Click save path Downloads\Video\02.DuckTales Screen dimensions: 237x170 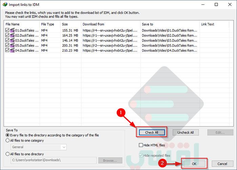point(170,35)
